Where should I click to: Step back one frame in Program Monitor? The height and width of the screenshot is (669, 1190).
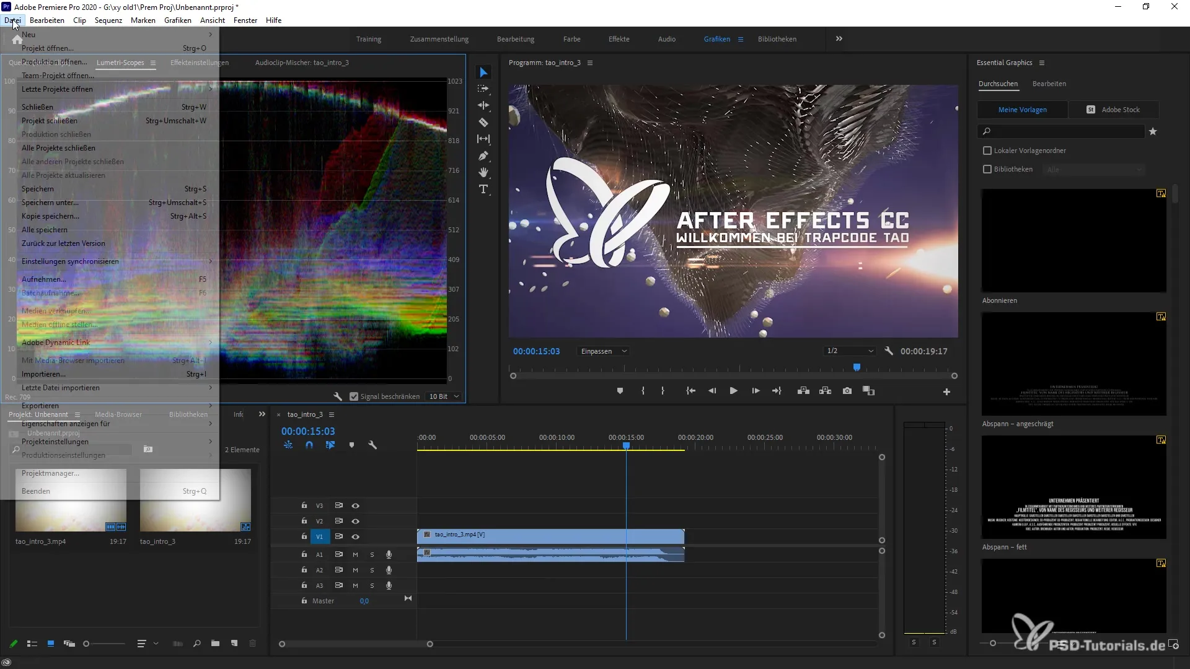[712, 391]
